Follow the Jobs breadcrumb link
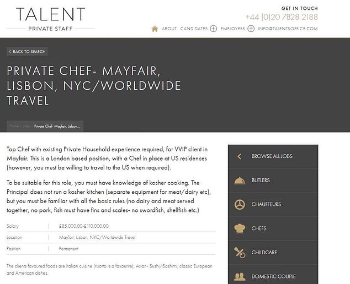 [26, 126]
